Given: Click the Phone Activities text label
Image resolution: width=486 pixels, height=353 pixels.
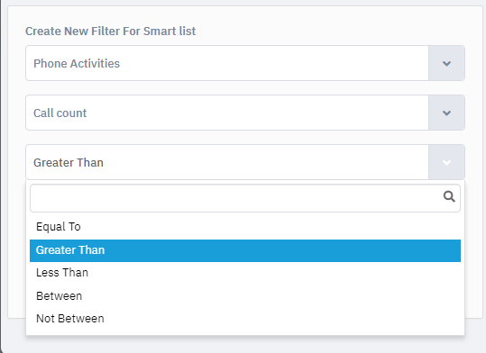Looking at the screenshot, I should [x=77, y=63].
